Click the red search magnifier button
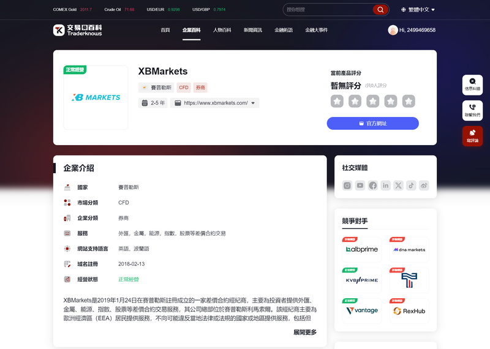Viewport: 490px width, 349px height. (x=380, y=10)
